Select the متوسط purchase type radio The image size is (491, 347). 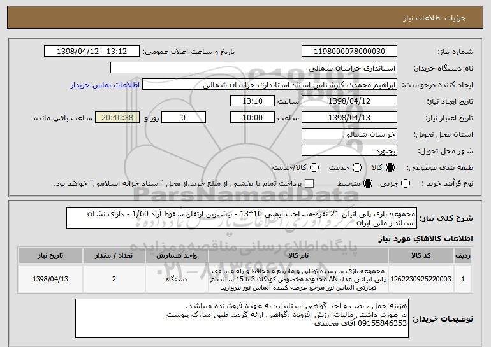[x=368, y=183]
